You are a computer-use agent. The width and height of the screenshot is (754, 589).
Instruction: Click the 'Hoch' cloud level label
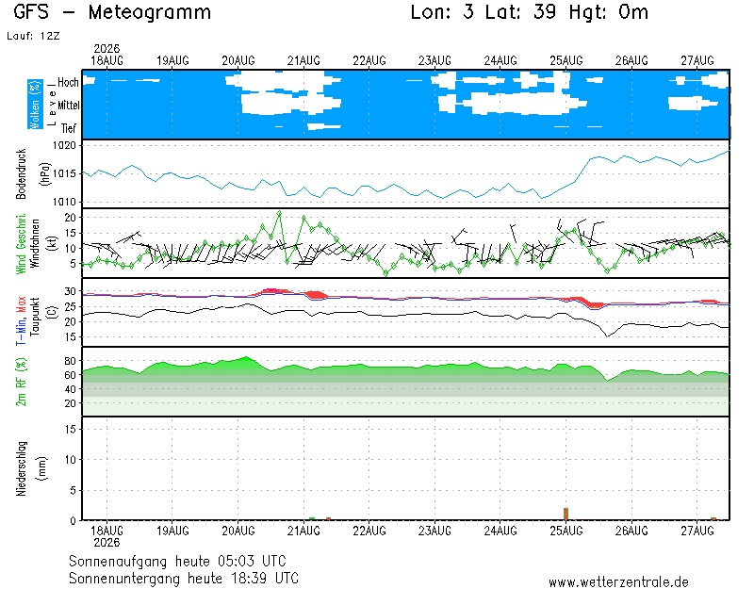click(x=68, y=82)
